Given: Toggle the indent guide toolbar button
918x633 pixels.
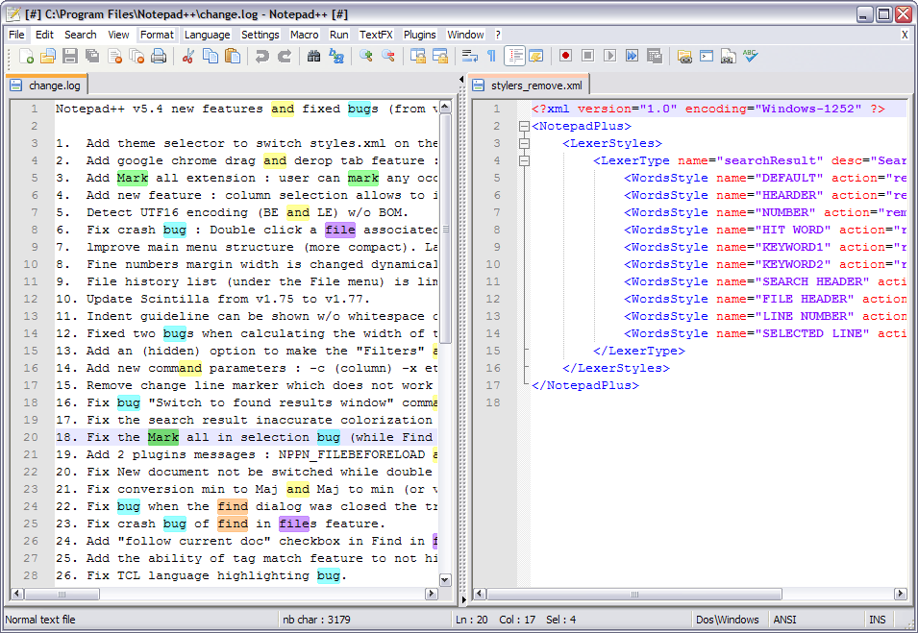Looking at the screenshot, I should 515,57.
